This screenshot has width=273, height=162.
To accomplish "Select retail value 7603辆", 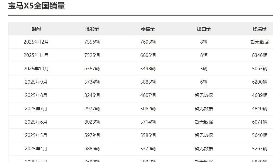I will [x=148, y=42].
